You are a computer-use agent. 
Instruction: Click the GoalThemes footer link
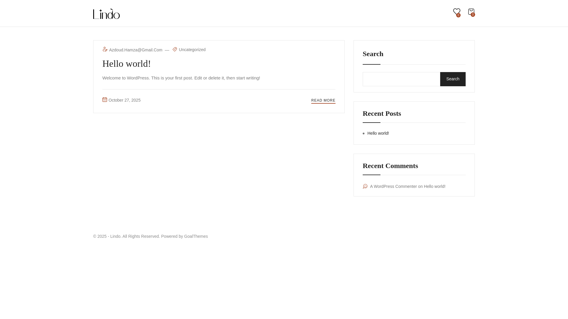pos(196,236)
